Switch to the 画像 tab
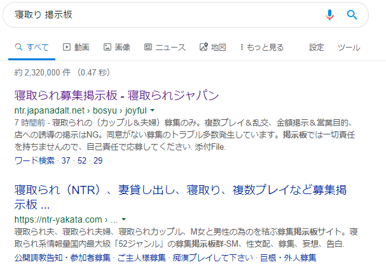The image size is (386, 267). click(x=117, y=47)
